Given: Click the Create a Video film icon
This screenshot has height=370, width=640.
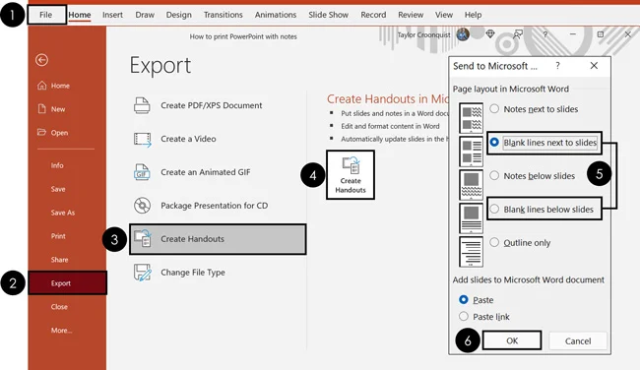Looking at the screenshot, I should (142, 139).
